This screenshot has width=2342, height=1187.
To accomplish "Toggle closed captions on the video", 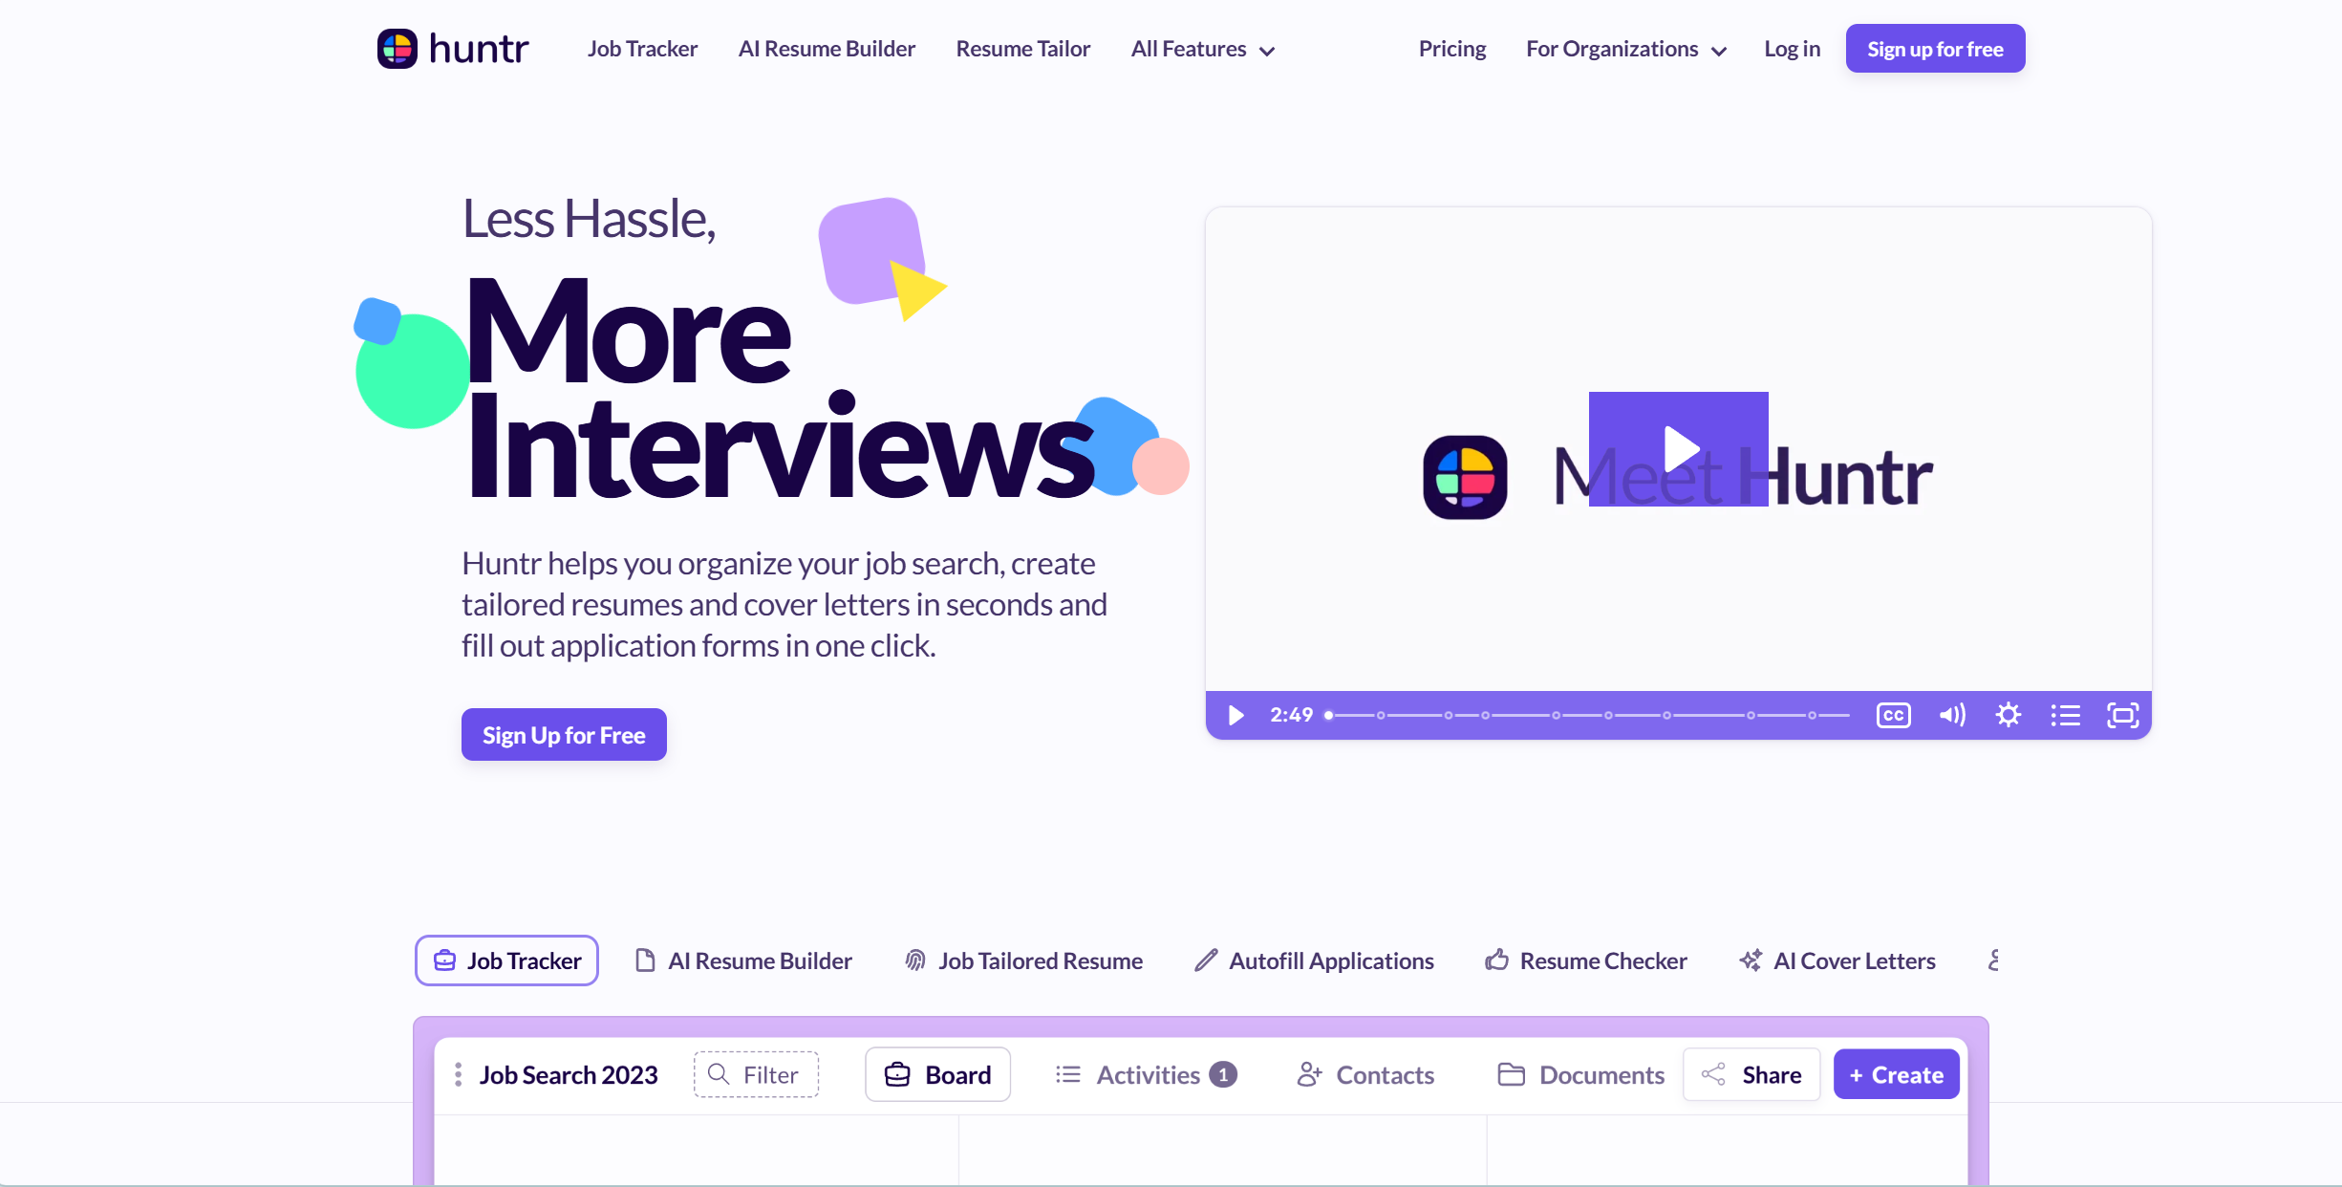I will point(1893,715).
